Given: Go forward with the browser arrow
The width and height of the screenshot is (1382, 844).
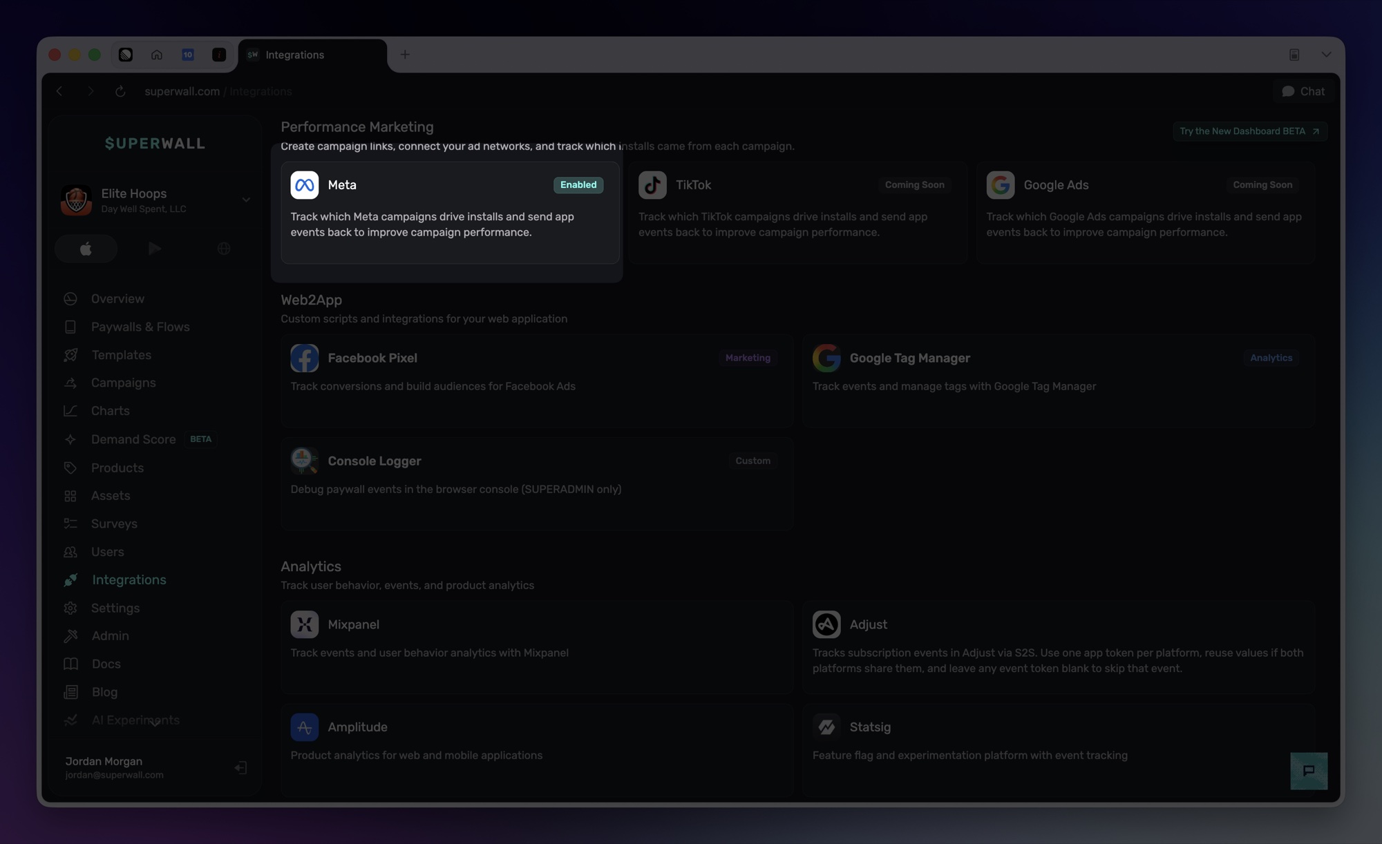Looking at the screenshot, I should (x=90, y=91).
